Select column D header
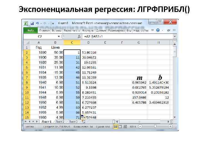200x150 pixels. coord(89,42)
